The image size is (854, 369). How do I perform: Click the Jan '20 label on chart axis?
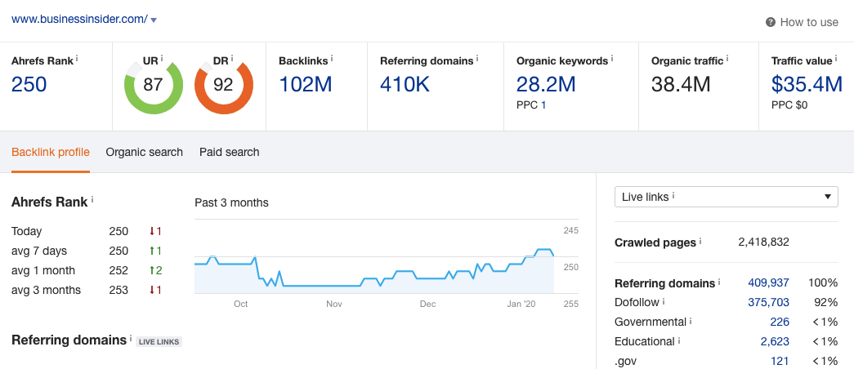[x=521, y=305]
